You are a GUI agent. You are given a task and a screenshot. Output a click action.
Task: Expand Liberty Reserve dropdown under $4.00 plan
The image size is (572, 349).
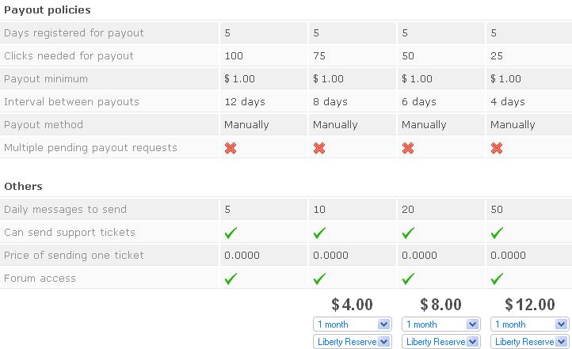click(x=353, y=341)
